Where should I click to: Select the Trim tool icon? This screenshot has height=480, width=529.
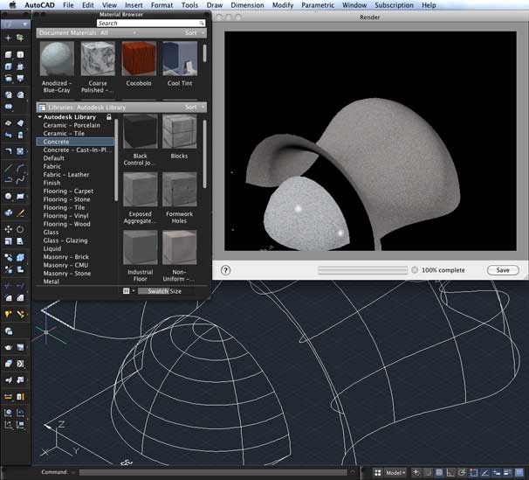pos(9,286)
